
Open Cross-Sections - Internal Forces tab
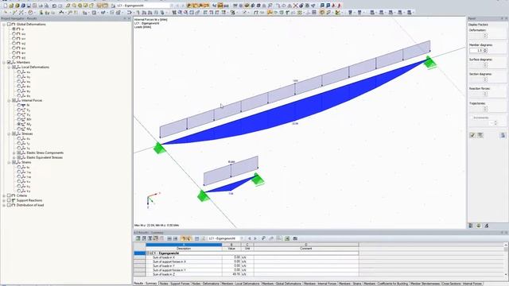coord(462,284)
